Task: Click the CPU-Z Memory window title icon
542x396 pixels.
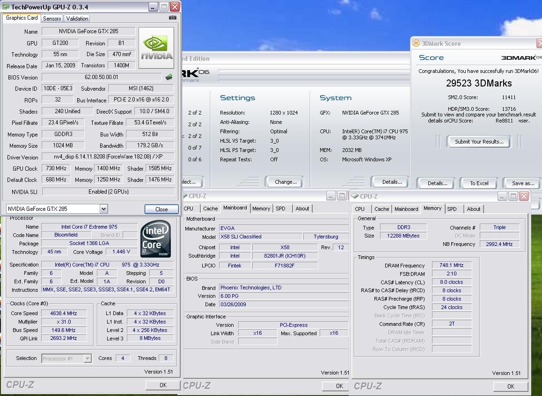Action: 355,196
